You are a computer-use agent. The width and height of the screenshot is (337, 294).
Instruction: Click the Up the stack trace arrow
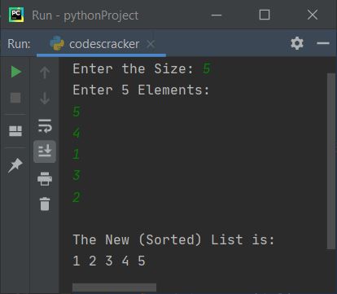(x=45, y=72)
